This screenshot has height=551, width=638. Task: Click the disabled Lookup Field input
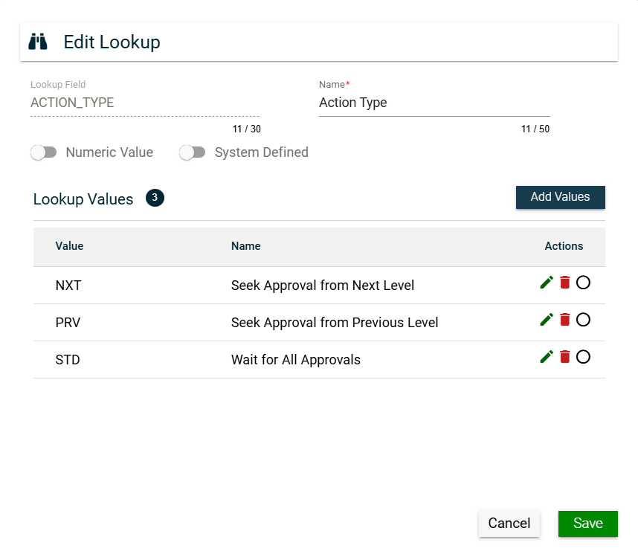click(x=144, y=103)
